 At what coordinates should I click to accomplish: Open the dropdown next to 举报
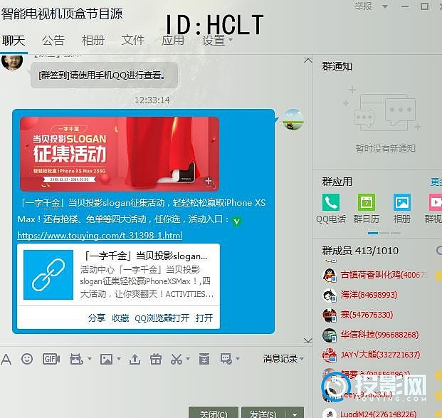point(385,6)
